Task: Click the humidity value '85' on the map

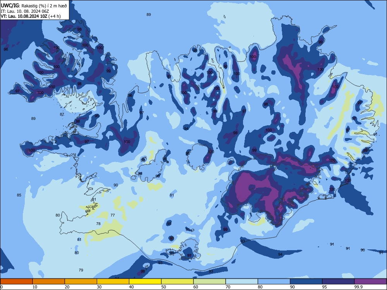Action: (x=19, y=195)
